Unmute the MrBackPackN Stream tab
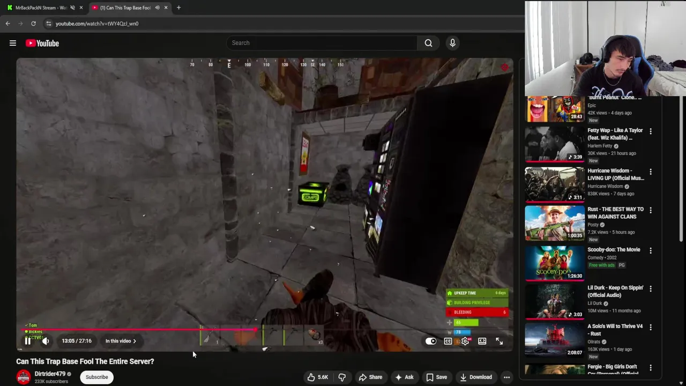This screenshot has height=386, width=686. (x=72, y=8)
